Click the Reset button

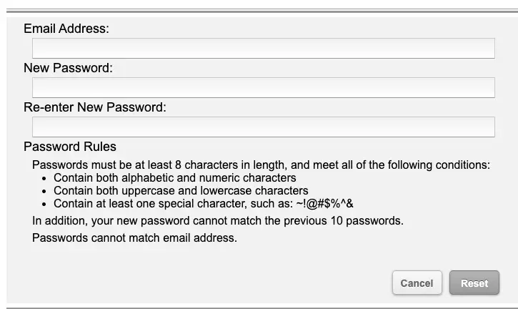[x=474, y=283]
